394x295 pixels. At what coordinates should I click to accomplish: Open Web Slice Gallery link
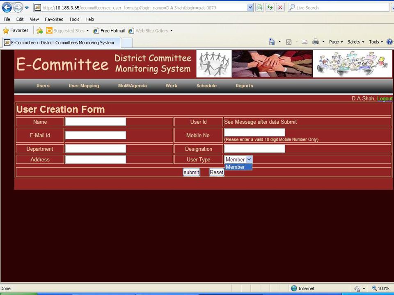(x=148, y=31)
